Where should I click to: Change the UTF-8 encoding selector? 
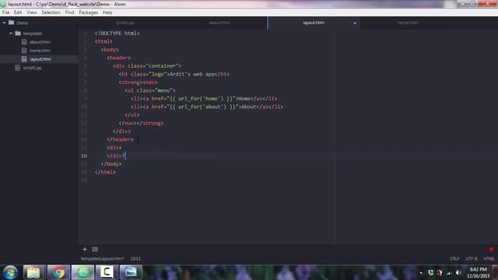point(472,259)
